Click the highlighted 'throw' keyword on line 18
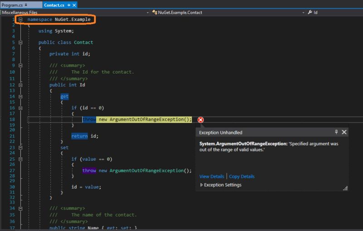The height and width of the screenshot is (231, 363). 89,119
